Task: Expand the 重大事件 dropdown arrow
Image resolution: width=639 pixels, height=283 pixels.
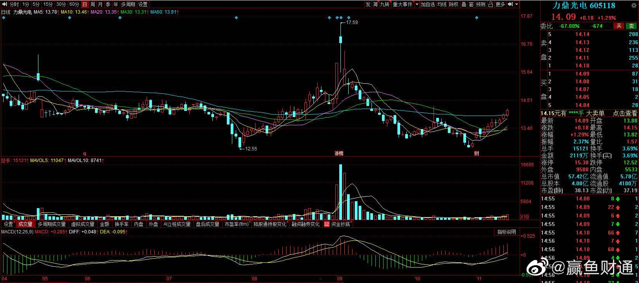Action: (417, 4)
